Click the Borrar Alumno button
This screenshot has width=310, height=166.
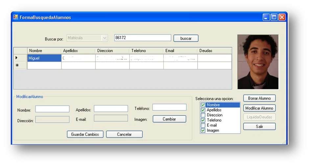(259, 98)
